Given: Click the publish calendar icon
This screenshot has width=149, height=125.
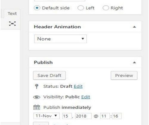Looking at the screenshot, I should tap(37, 107).
